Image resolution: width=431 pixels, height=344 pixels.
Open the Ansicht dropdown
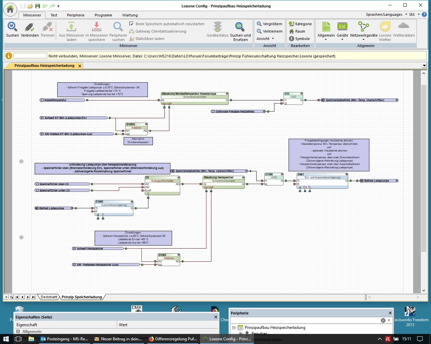(x=265, y=39)
